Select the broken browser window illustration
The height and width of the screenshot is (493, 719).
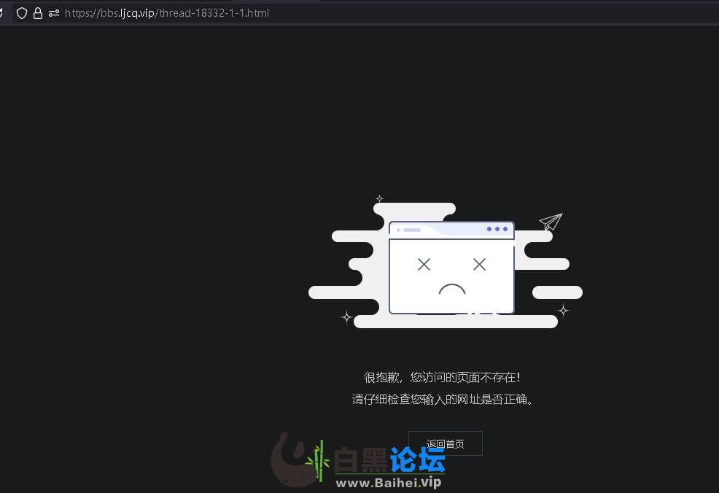[452, 268]
